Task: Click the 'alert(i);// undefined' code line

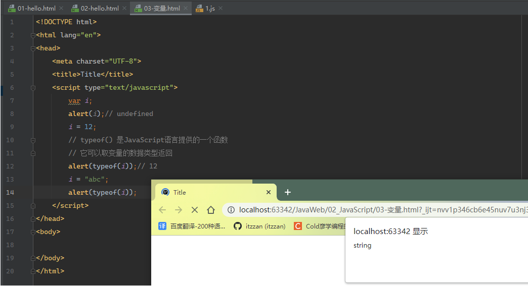Action: (x=110, y=114)
